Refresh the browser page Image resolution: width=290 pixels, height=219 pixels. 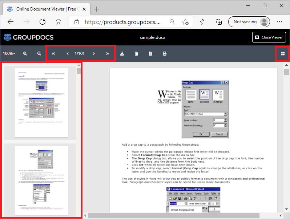43,22
